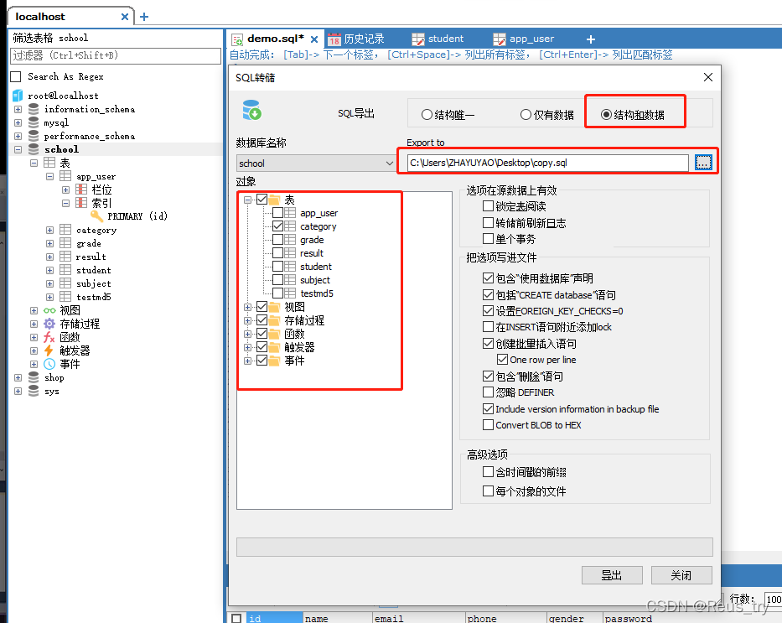The image size is (782, 623).
Task: Click the 函数 fx icon
Action: tap(49, 337)
